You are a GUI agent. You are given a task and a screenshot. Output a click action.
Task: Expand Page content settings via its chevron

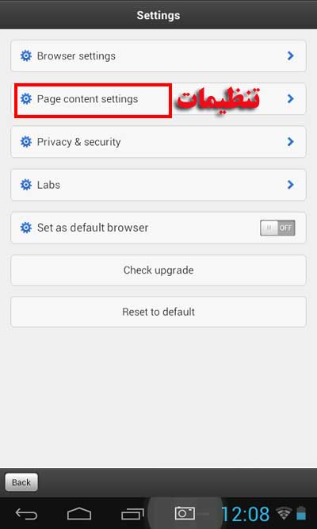pyautogui.click(x=290, y=99)
